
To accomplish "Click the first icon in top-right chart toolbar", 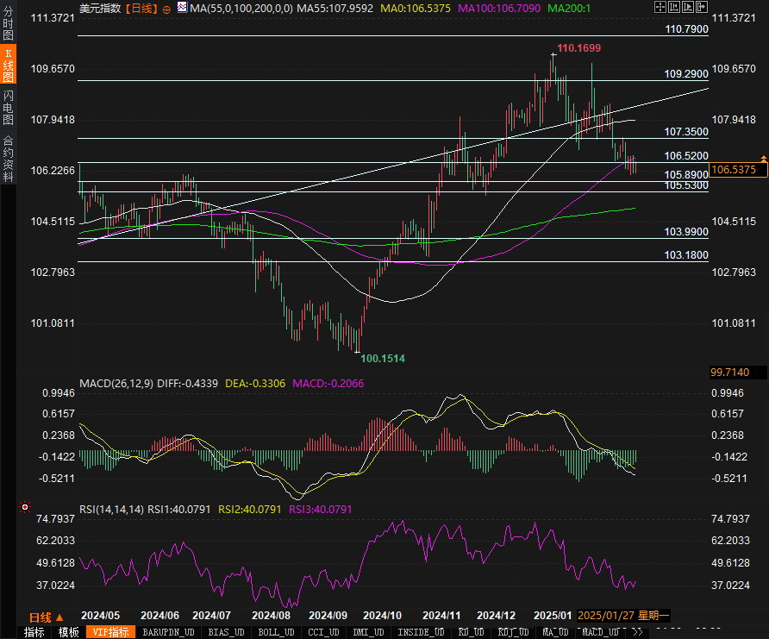I will (x=660, y=8).
